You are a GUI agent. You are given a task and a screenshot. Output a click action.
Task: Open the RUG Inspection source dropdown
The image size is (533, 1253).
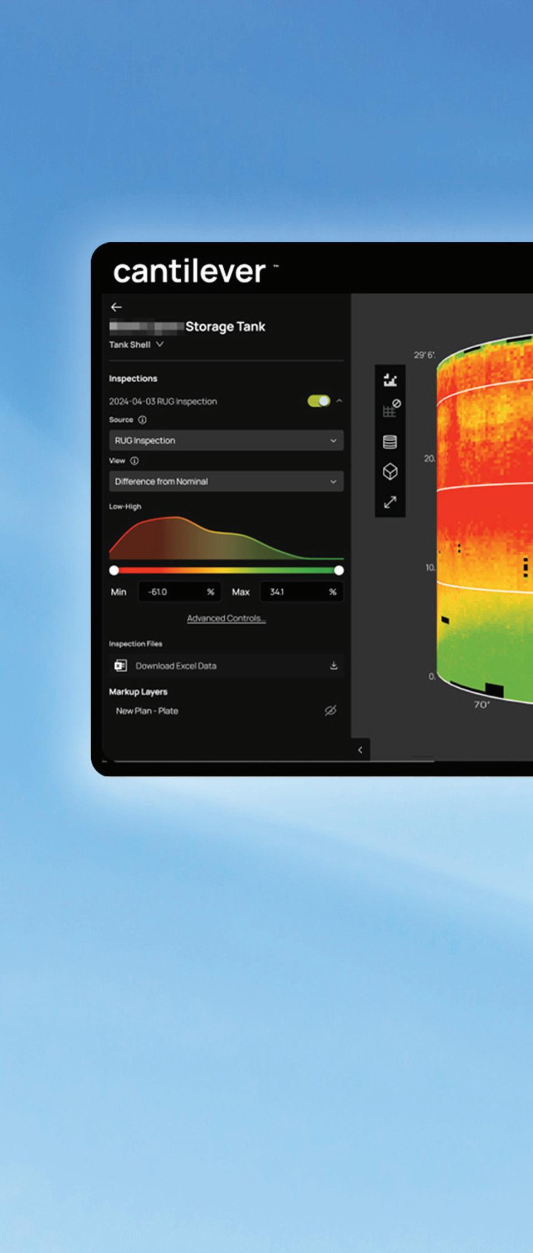click(226, 440)
